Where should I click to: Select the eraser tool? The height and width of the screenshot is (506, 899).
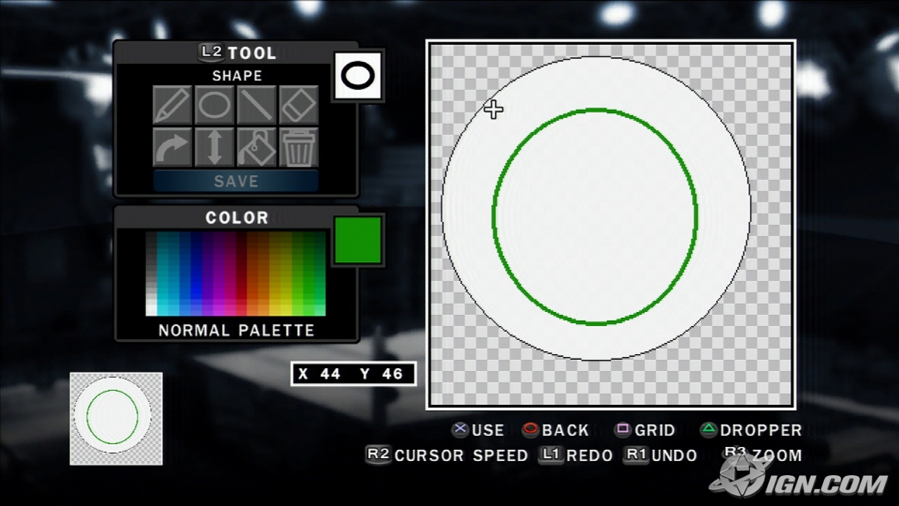pos(298,105)
